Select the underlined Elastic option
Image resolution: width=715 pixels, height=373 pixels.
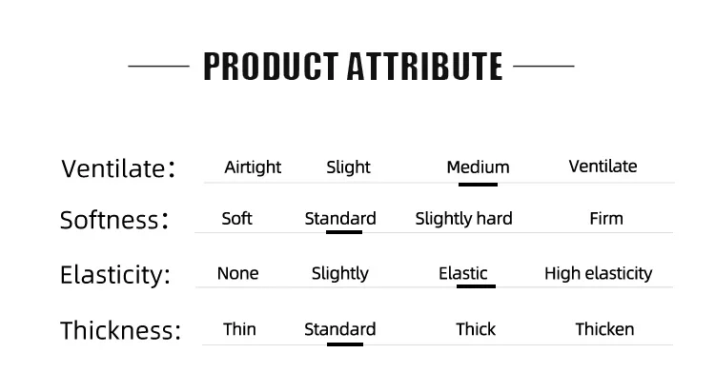tap(462, 273)
